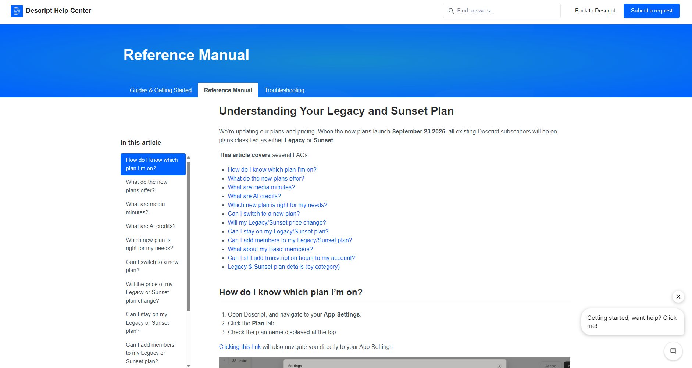Open "Legacy & Sunset plan details" link
The height and width of the screenshot is (368, 692).
click(283, 267)
